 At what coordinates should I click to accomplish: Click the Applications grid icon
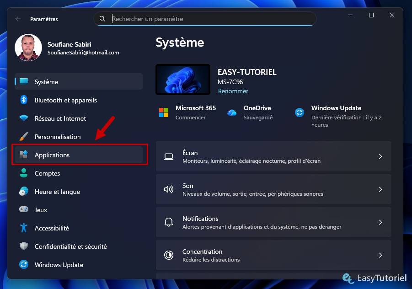click(x=24, y=155)
